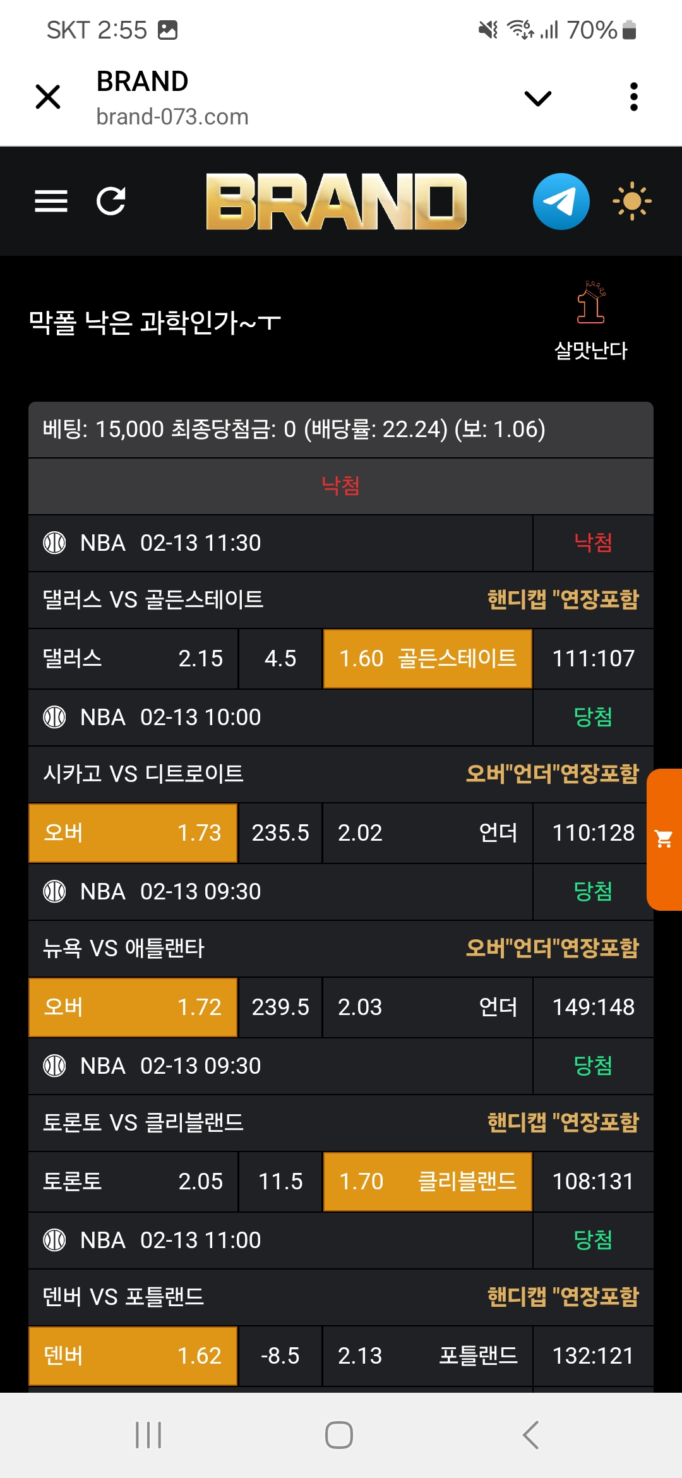Close the in-app browser tab
This screenshot has width=682, height=1478.
(48, 97)
